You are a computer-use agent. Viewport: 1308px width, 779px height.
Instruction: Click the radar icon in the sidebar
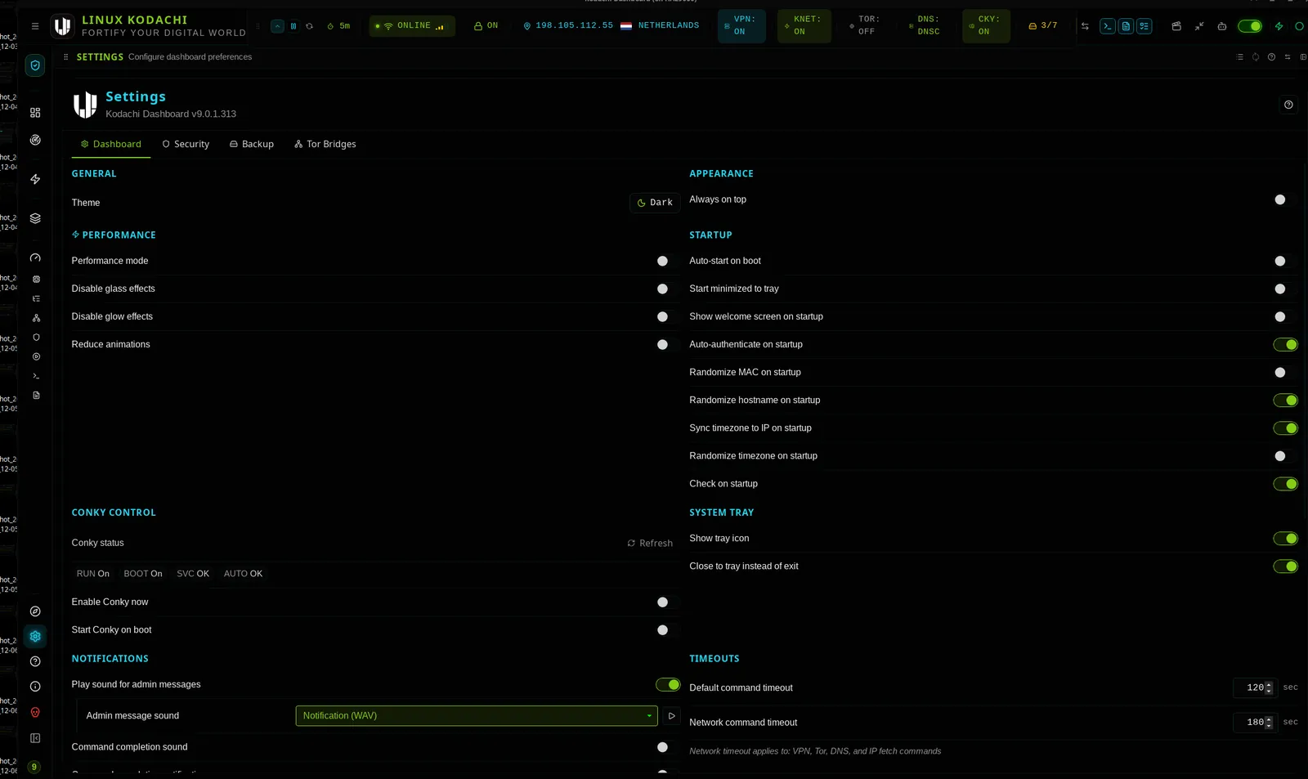(x=35, y=140)
